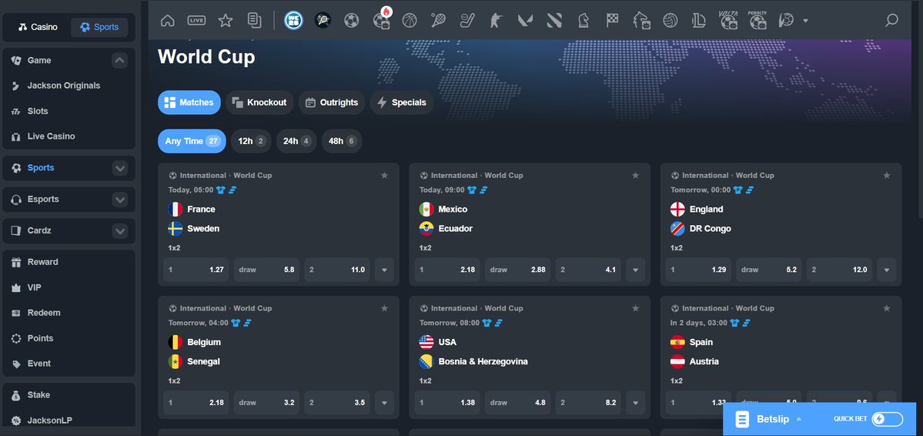Switch to Sports mode at sidebar top

tap(99, 27)
